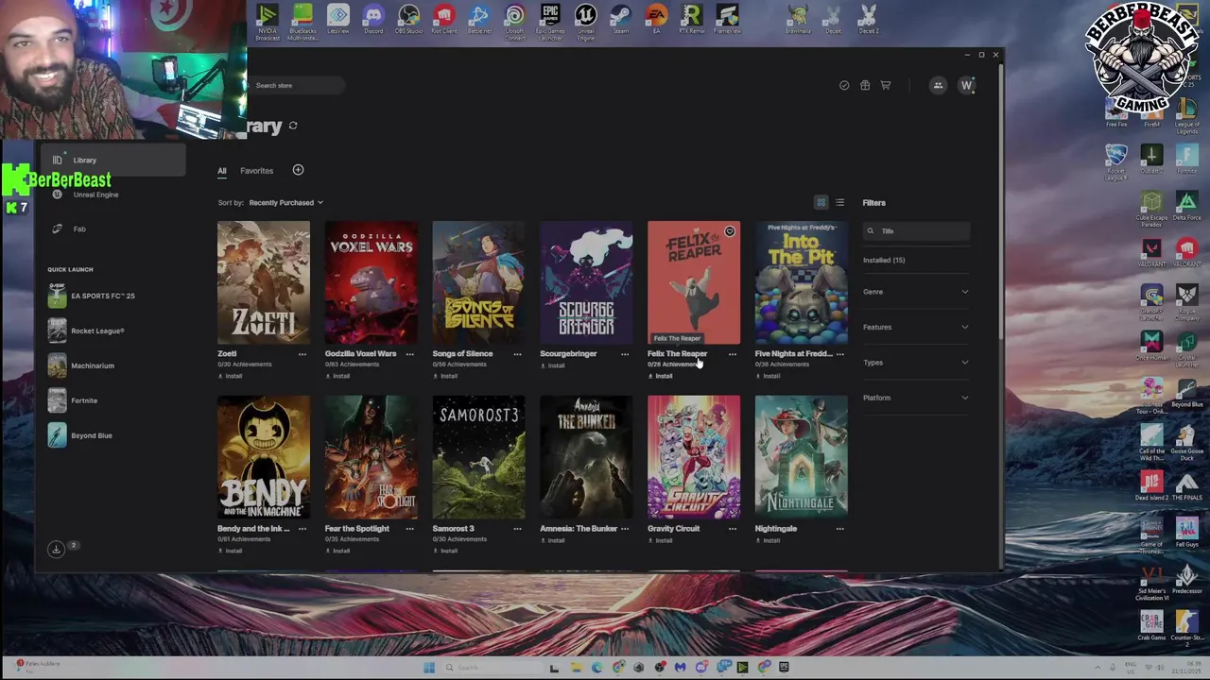
Task: Expand the Features filter
Action: pos(915,327)
